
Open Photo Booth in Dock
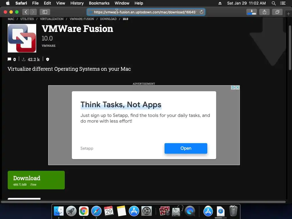tap(165, 211)
